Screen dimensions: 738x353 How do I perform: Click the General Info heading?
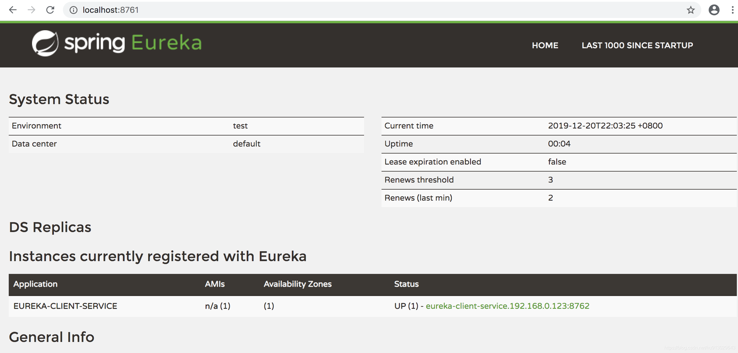(x=52, y=337)
